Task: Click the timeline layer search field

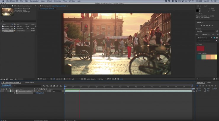Action: point(27,86)
